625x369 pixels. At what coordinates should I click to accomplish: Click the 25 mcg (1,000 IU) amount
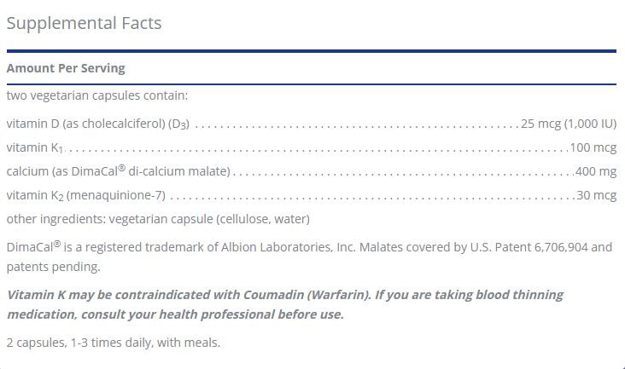point(569,124)
